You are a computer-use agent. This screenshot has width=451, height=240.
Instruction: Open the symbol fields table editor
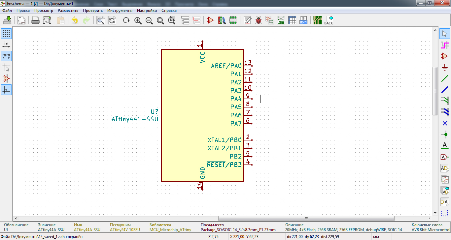click(292, 20)
